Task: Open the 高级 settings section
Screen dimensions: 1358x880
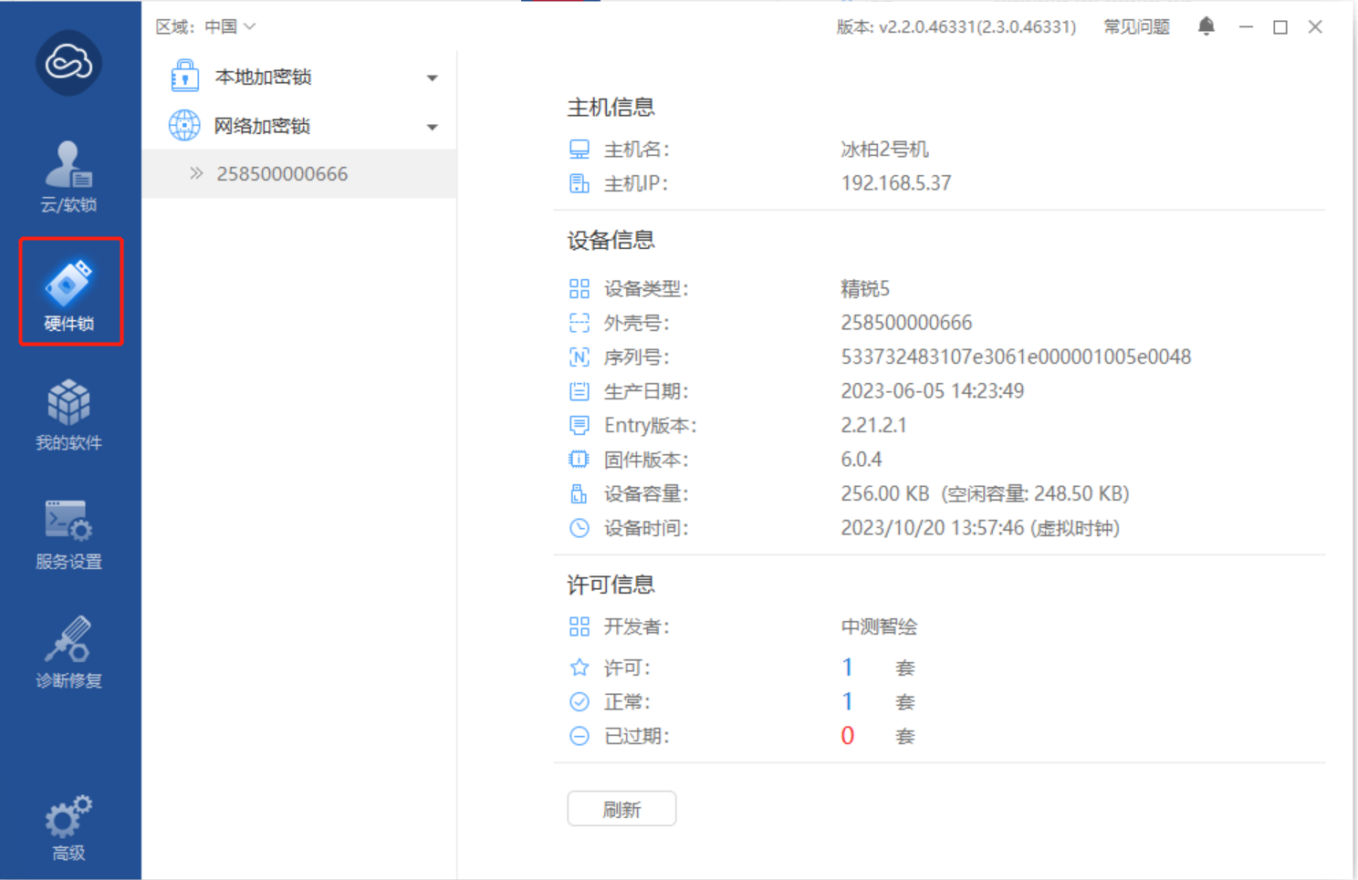Action: [x=68, y=823]
